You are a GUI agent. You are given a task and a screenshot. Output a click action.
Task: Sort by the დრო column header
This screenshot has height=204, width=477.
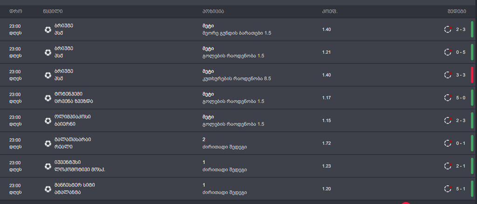point(15,12)
